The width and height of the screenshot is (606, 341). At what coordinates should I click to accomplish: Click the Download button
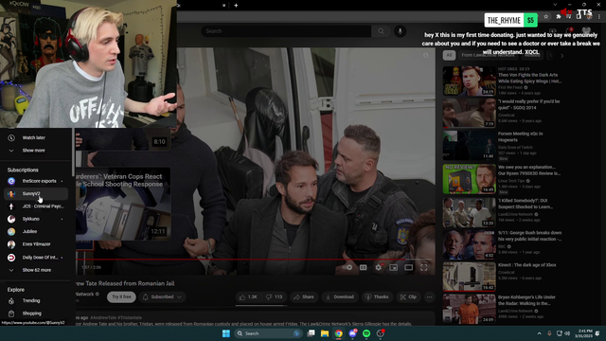coord(340,296)
